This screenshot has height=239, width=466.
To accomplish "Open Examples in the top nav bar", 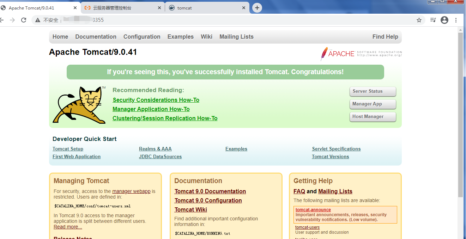I will (181, 37).
